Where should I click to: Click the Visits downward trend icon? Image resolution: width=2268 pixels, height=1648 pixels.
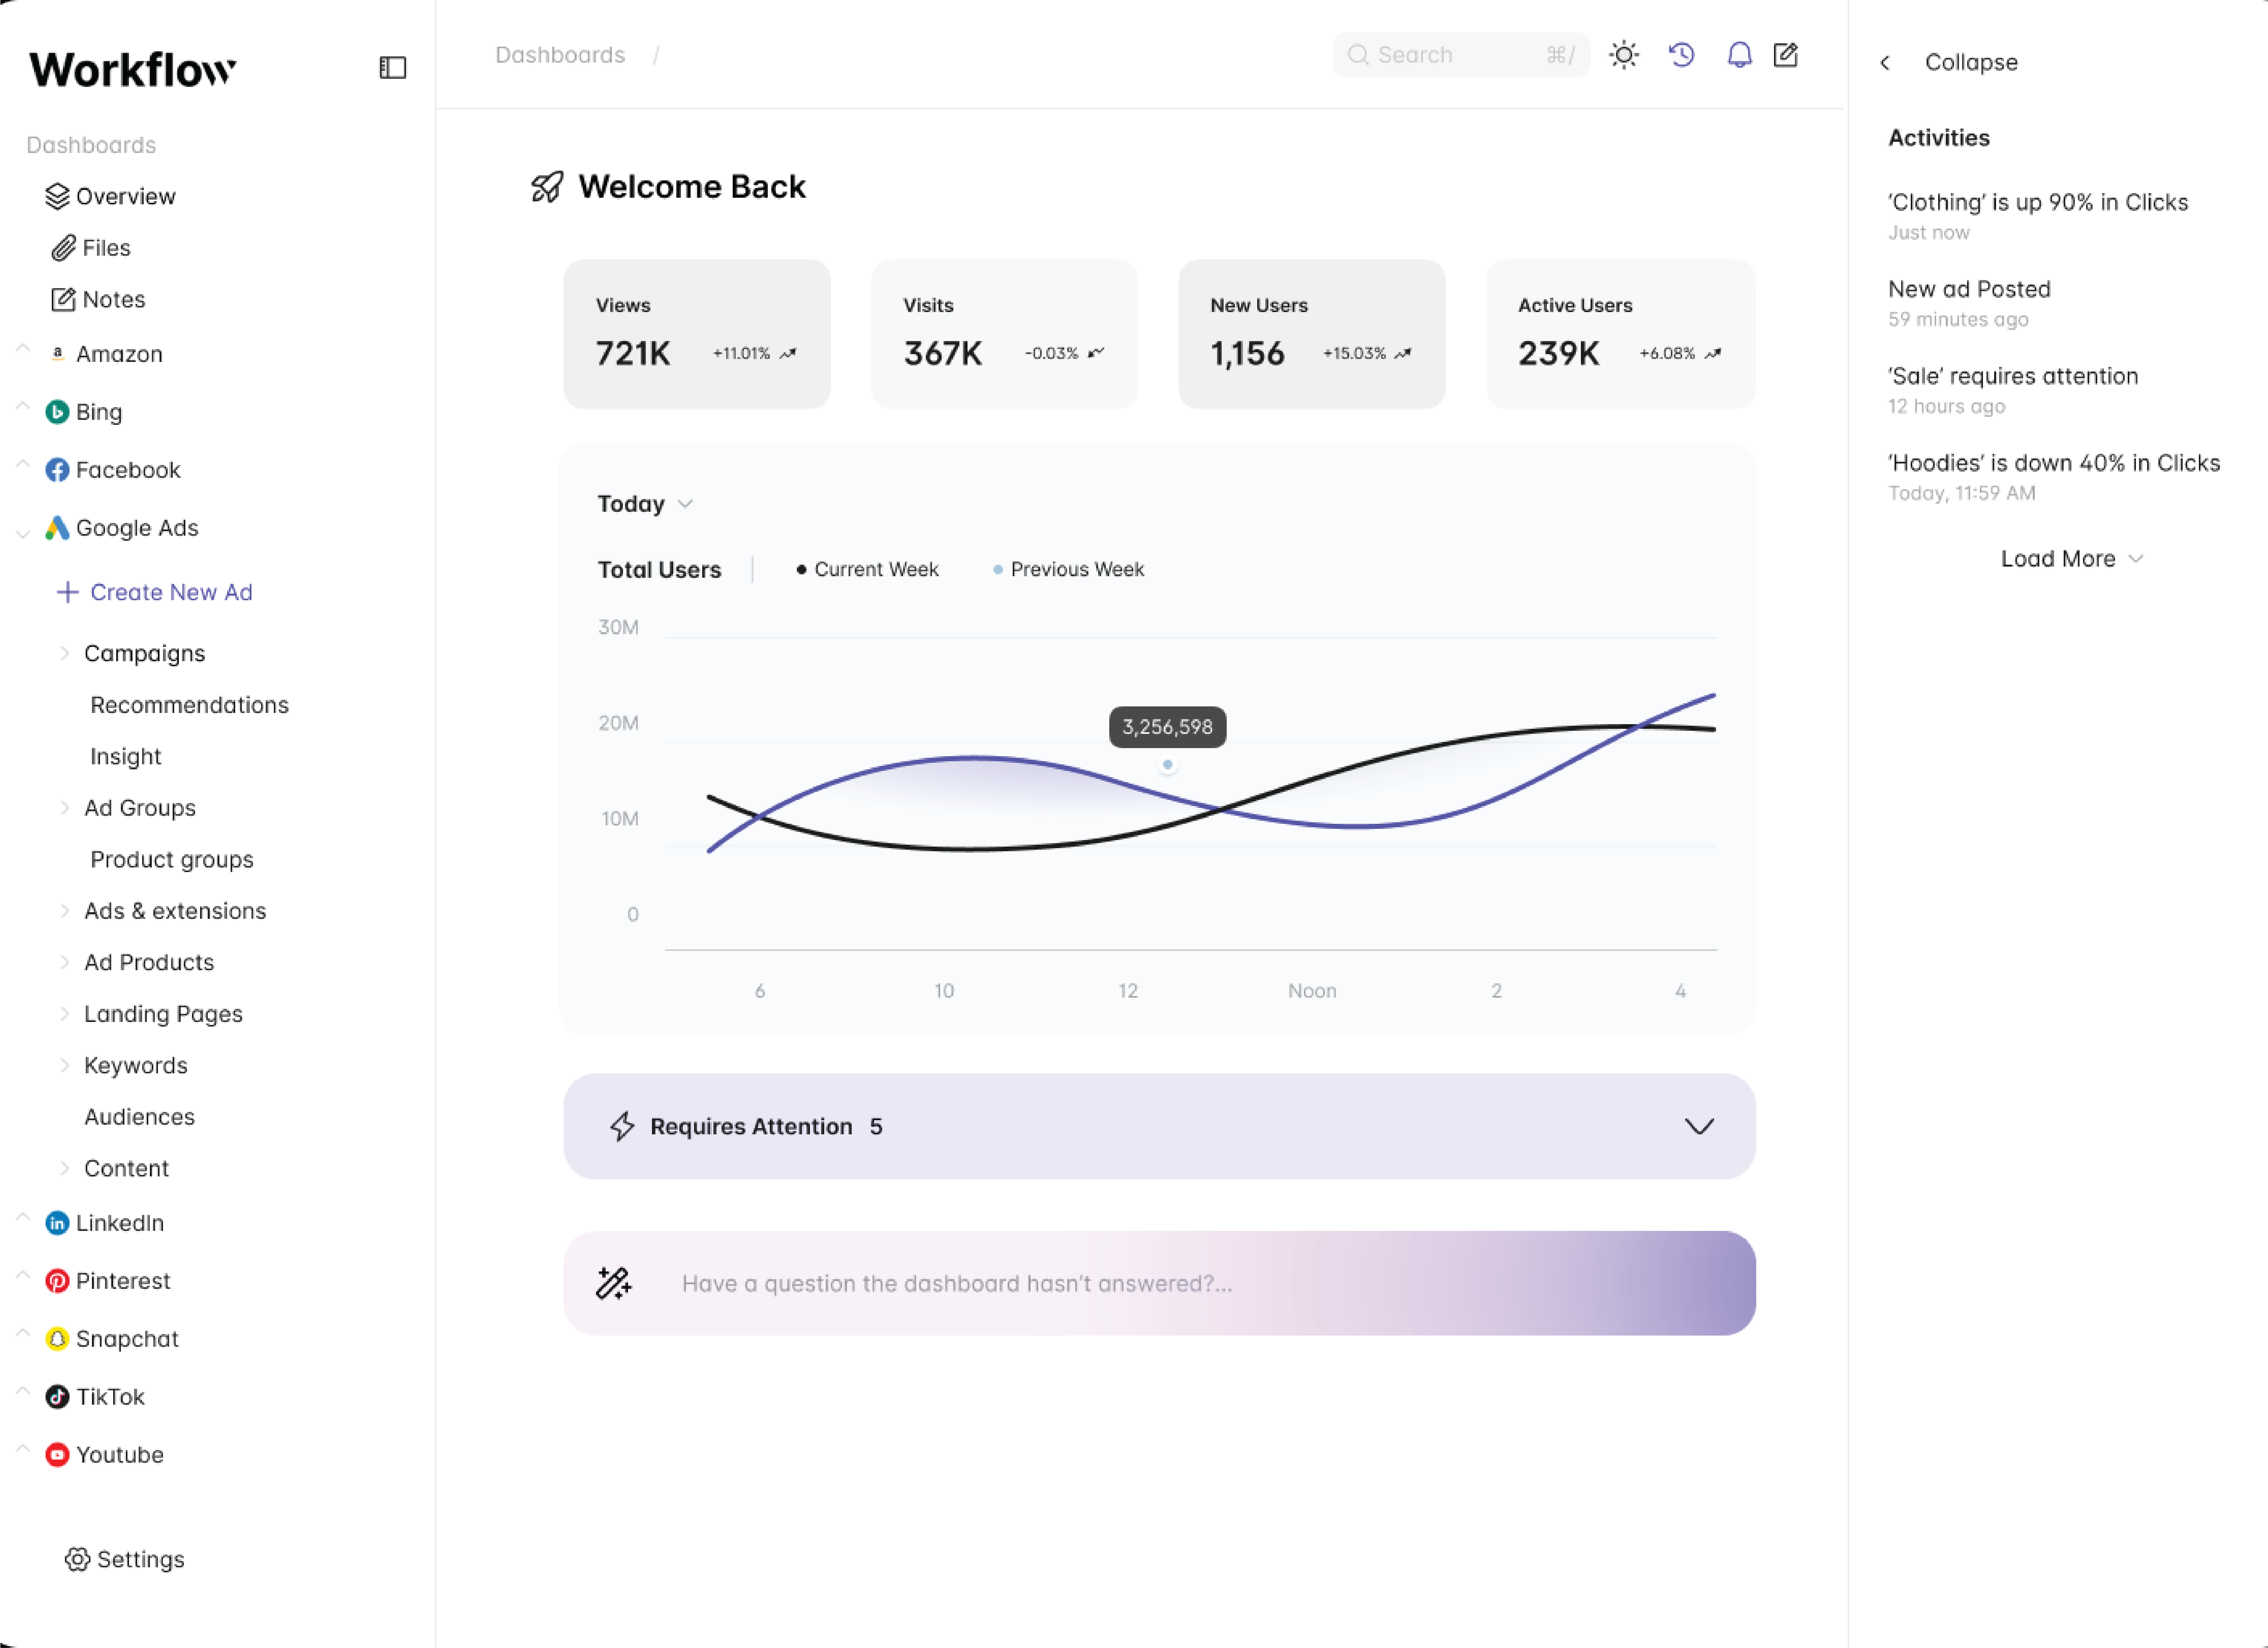1096,353
